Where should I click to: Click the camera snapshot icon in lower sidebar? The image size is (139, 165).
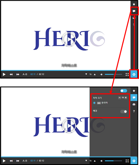(134, 104)
